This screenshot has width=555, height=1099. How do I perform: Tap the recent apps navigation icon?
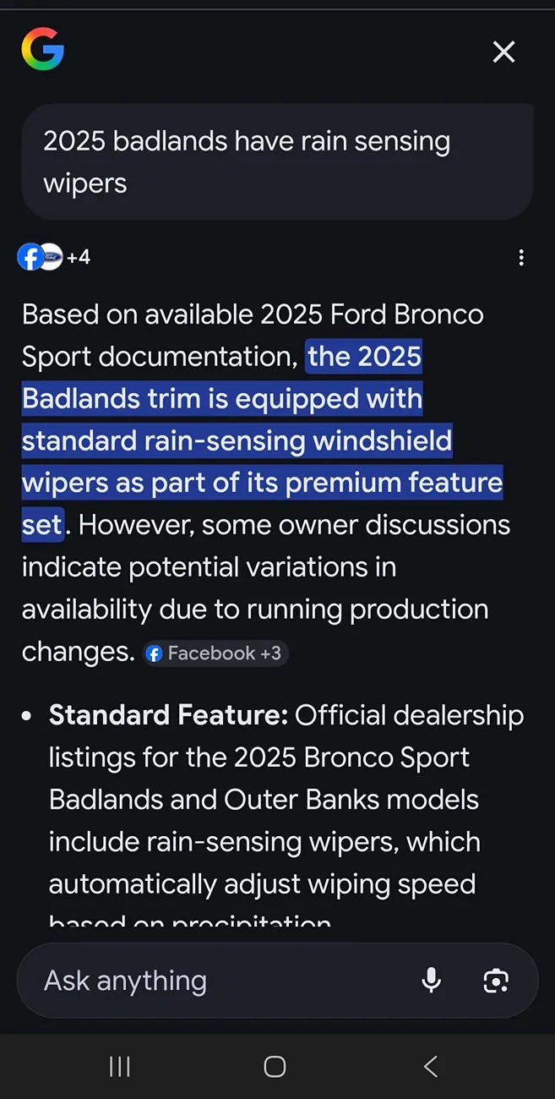(x=119, y=1066)
